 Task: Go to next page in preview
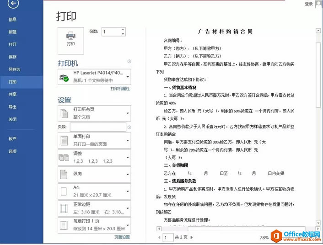pyautogui.click(x=192, y=237)
